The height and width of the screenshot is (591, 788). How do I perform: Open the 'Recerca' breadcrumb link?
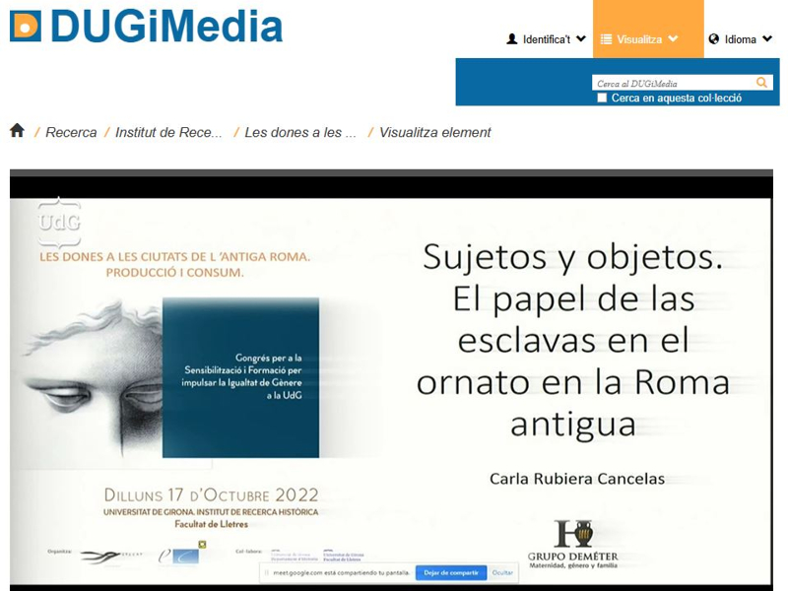tap(71, 132)
